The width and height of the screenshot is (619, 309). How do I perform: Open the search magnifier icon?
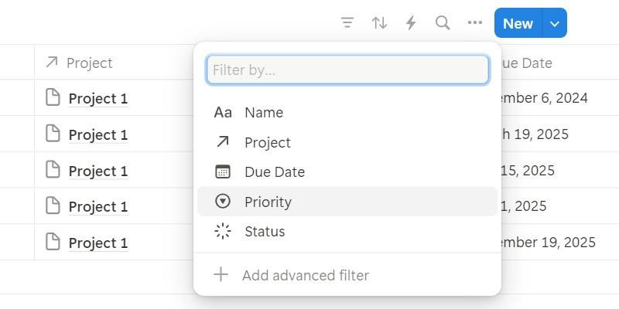click(443, 23)
